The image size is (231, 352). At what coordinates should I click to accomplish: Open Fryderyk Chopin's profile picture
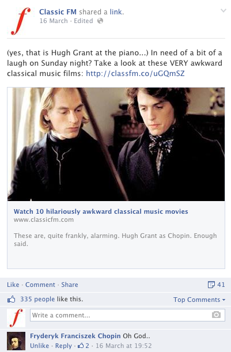pos(16,341)
